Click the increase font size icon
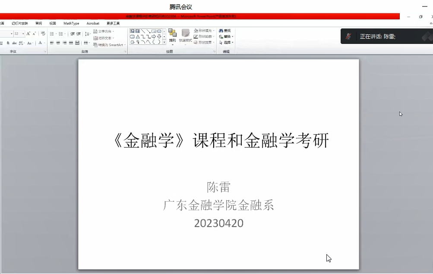This screenshot has height=274, width=433. [28, 34]
